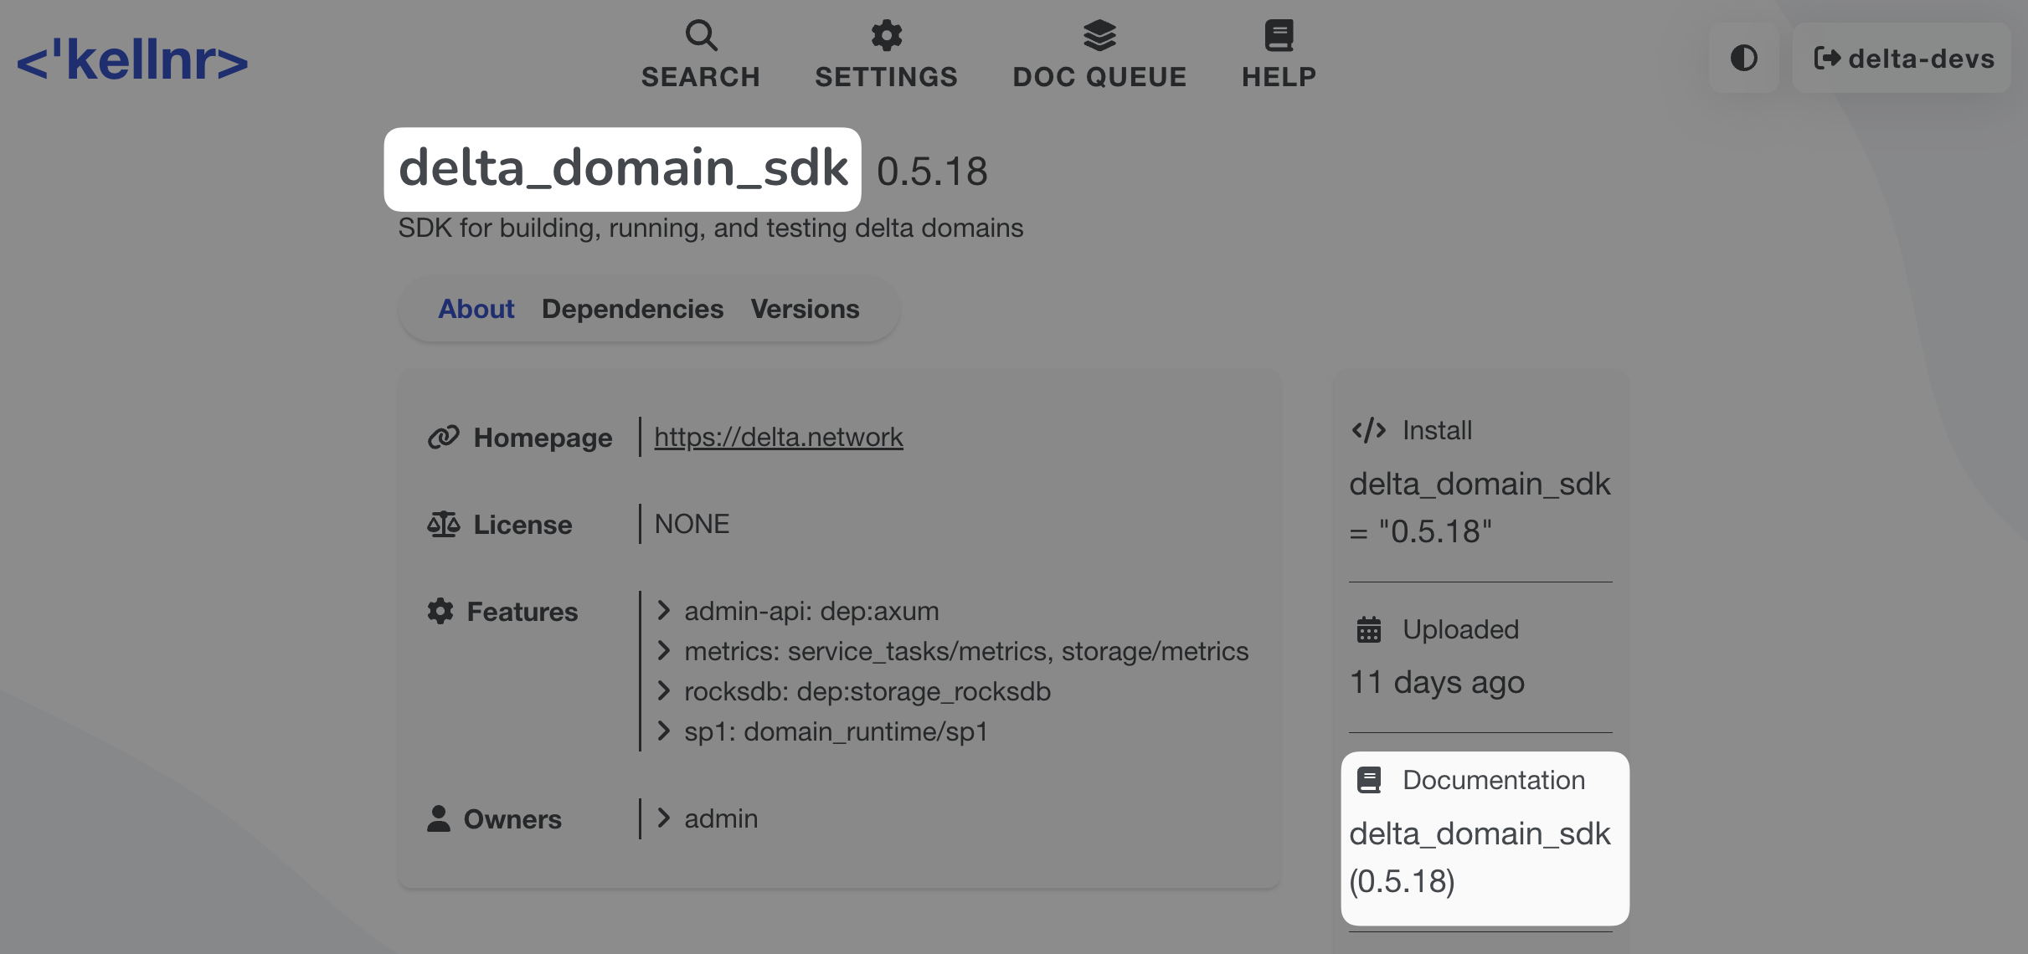Switch to the Dependencies tab
2028x954 pixels.
(632, 309)
